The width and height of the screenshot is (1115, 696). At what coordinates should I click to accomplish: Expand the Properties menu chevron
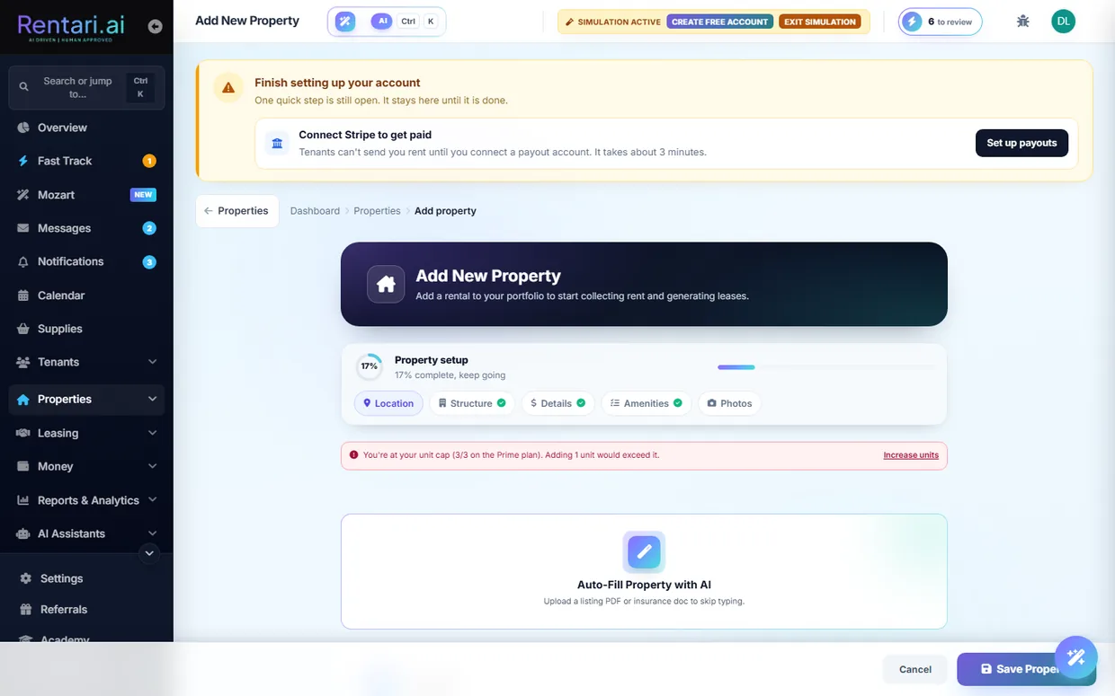pos(152,399)
